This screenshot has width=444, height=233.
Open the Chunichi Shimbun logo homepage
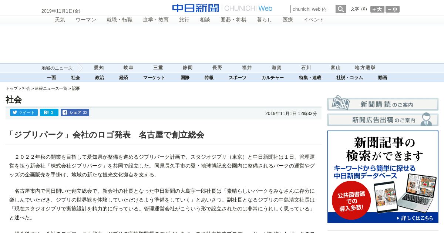point(222,8)
